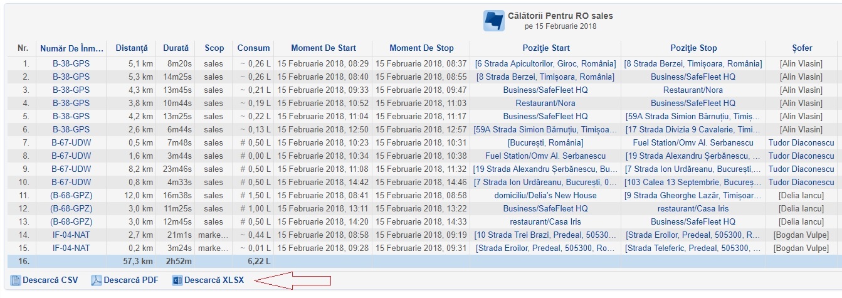This screenshot has height=298, width=842.
Task: Open stop 7 Strada Ion Urdăreanu row 9
Action: pyautogui.click(x=693, y=169)
